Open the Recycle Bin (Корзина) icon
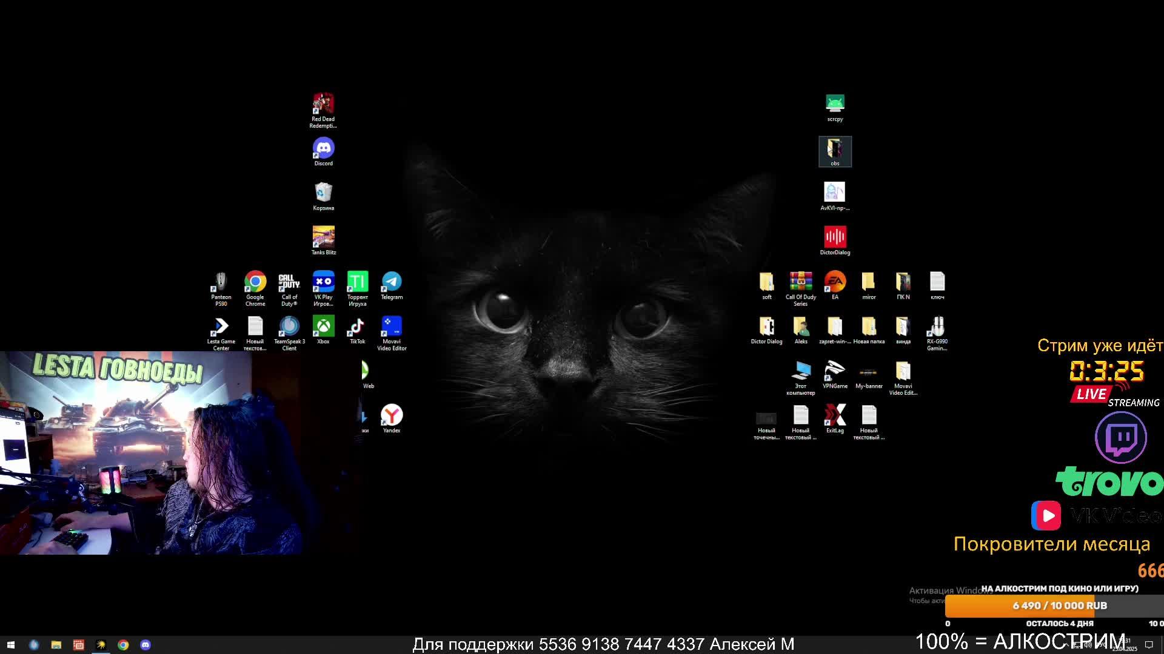This screenshot has width=1164, height=654. tap(323, 193)
